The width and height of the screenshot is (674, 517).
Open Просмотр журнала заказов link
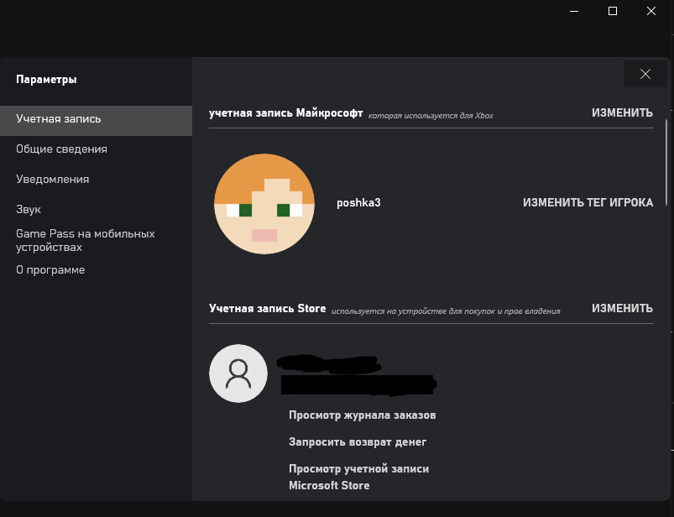[362, 415]
